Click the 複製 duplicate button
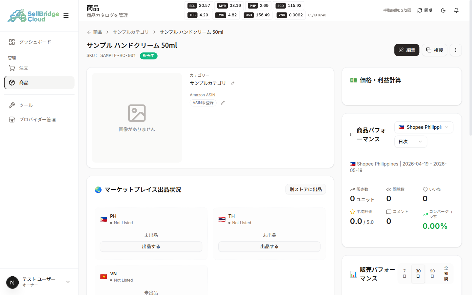472x295 pixels. [x=434, y=50]
